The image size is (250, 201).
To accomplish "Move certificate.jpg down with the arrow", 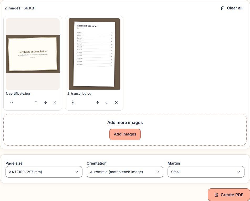I will [x=45, y=102].
